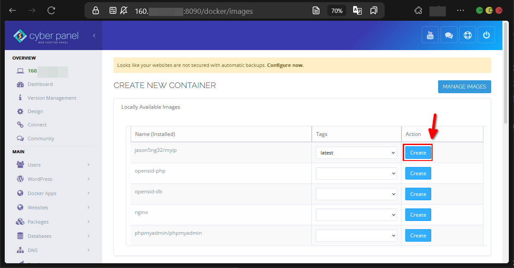Open bookmarks icon in address bar
This screenshot has height=268, width=514.
pos(374,10)
